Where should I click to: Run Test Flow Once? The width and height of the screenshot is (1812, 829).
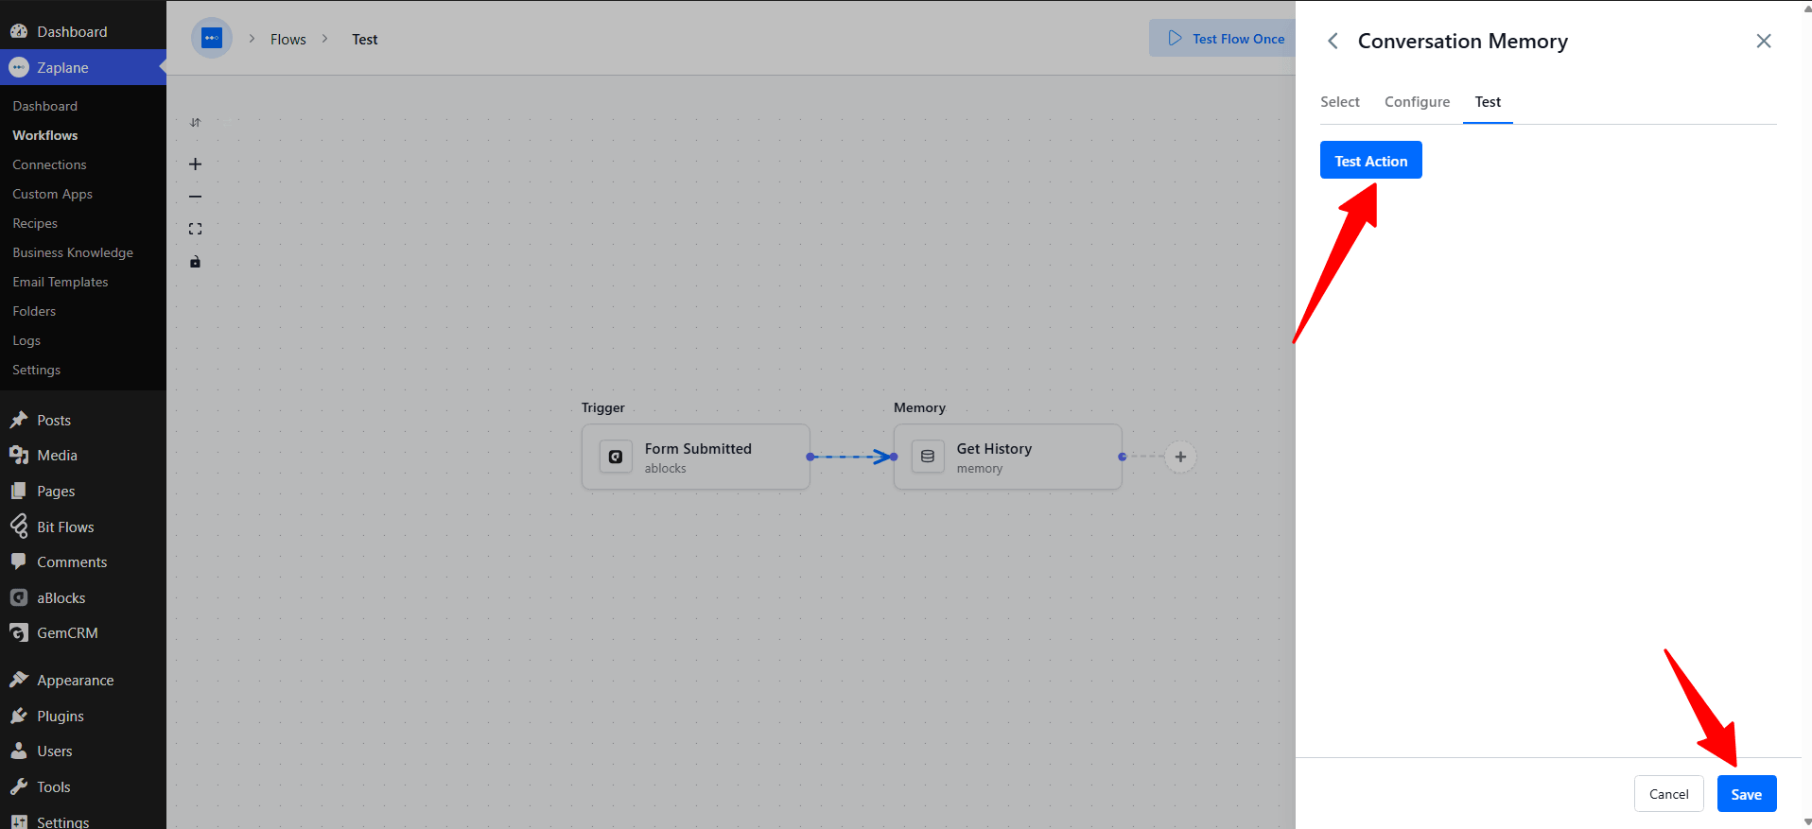coord(1223,39)
